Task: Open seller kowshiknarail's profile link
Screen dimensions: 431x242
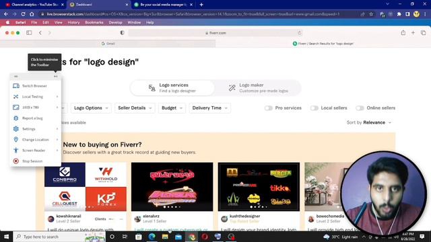Action: coord(69,216)
